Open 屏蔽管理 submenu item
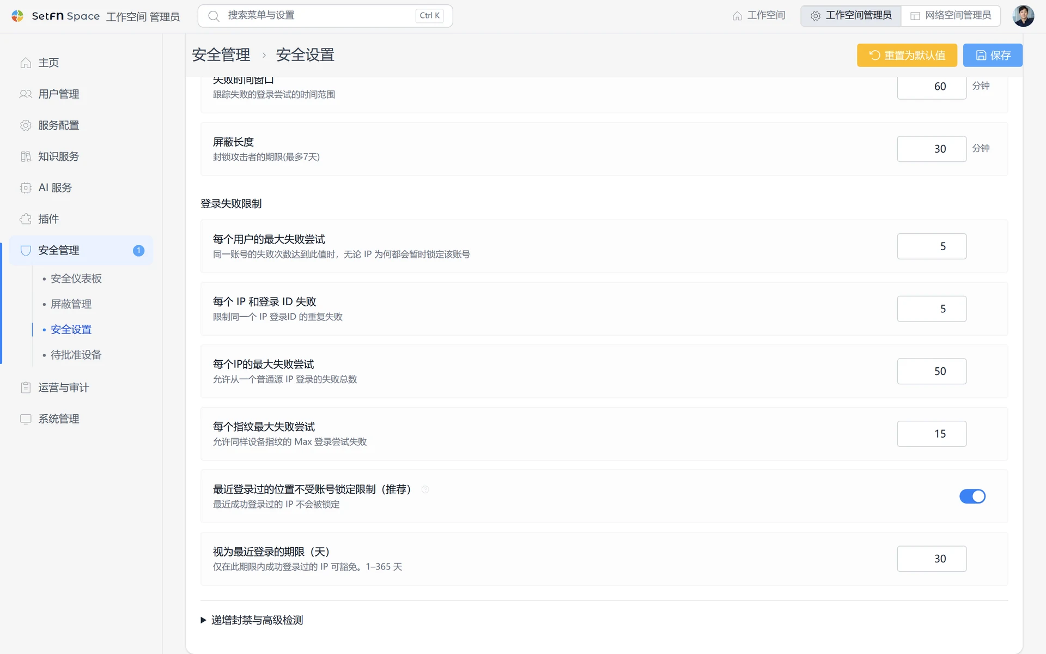The width and height of the screenshot is (1046, 654). pyautogui.click(x=71, y=304)
